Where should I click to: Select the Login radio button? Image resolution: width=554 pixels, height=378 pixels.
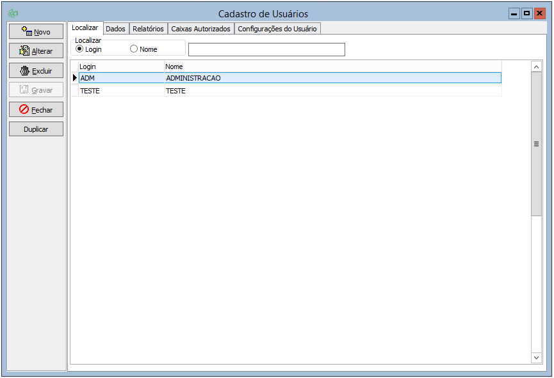click(79, 49)
